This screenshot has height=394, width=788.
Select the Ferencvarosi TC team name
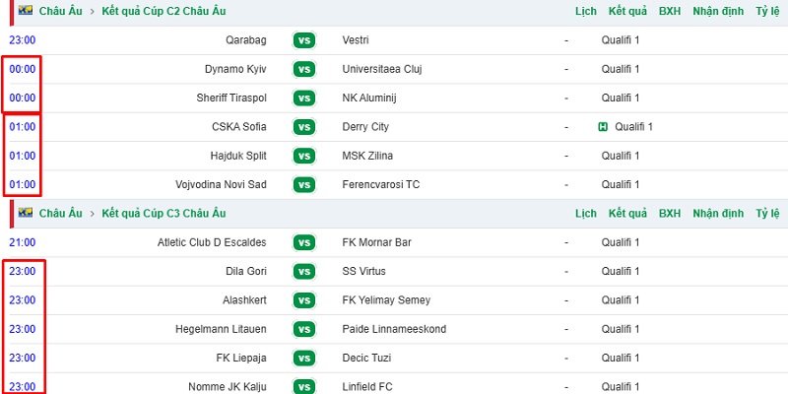(x=380, y=185)
